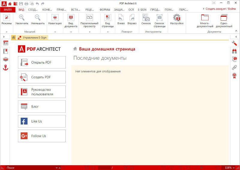The width and height of the screenshot is (240, 170).
Task: Switch to the OCR tab
Action: [131, 10]
